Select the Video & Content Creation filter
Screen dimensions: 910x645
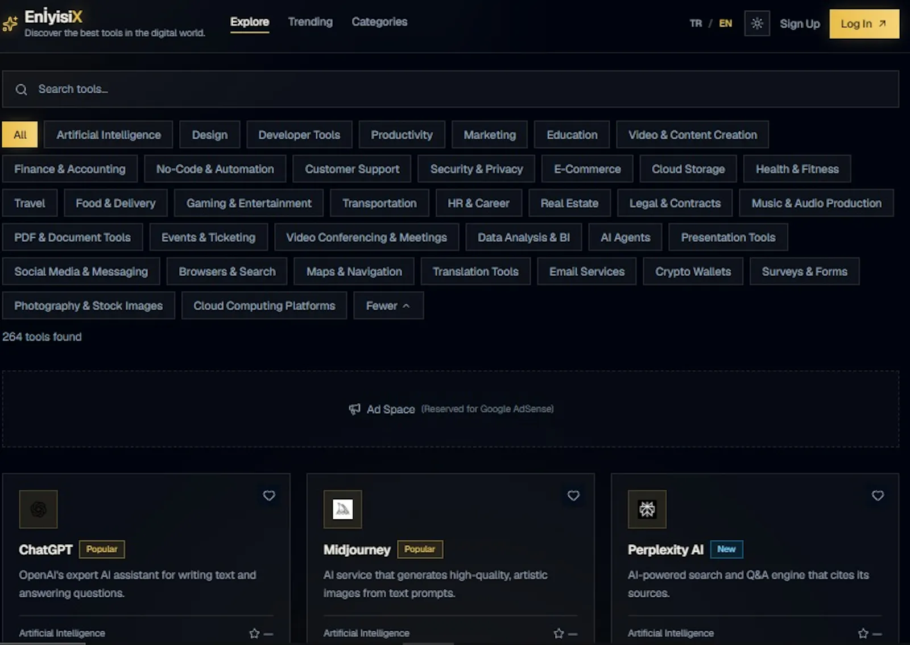(693, 135)
